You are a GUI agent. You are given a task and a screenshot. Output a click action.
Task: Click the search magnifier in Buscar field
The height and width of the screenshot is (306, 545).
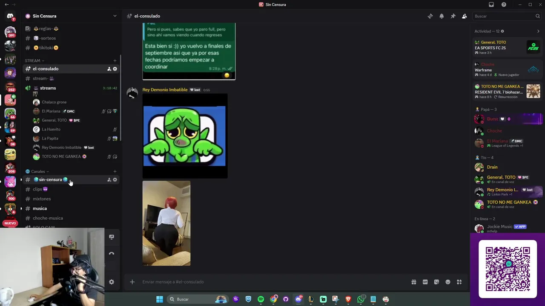coord(538,16)
